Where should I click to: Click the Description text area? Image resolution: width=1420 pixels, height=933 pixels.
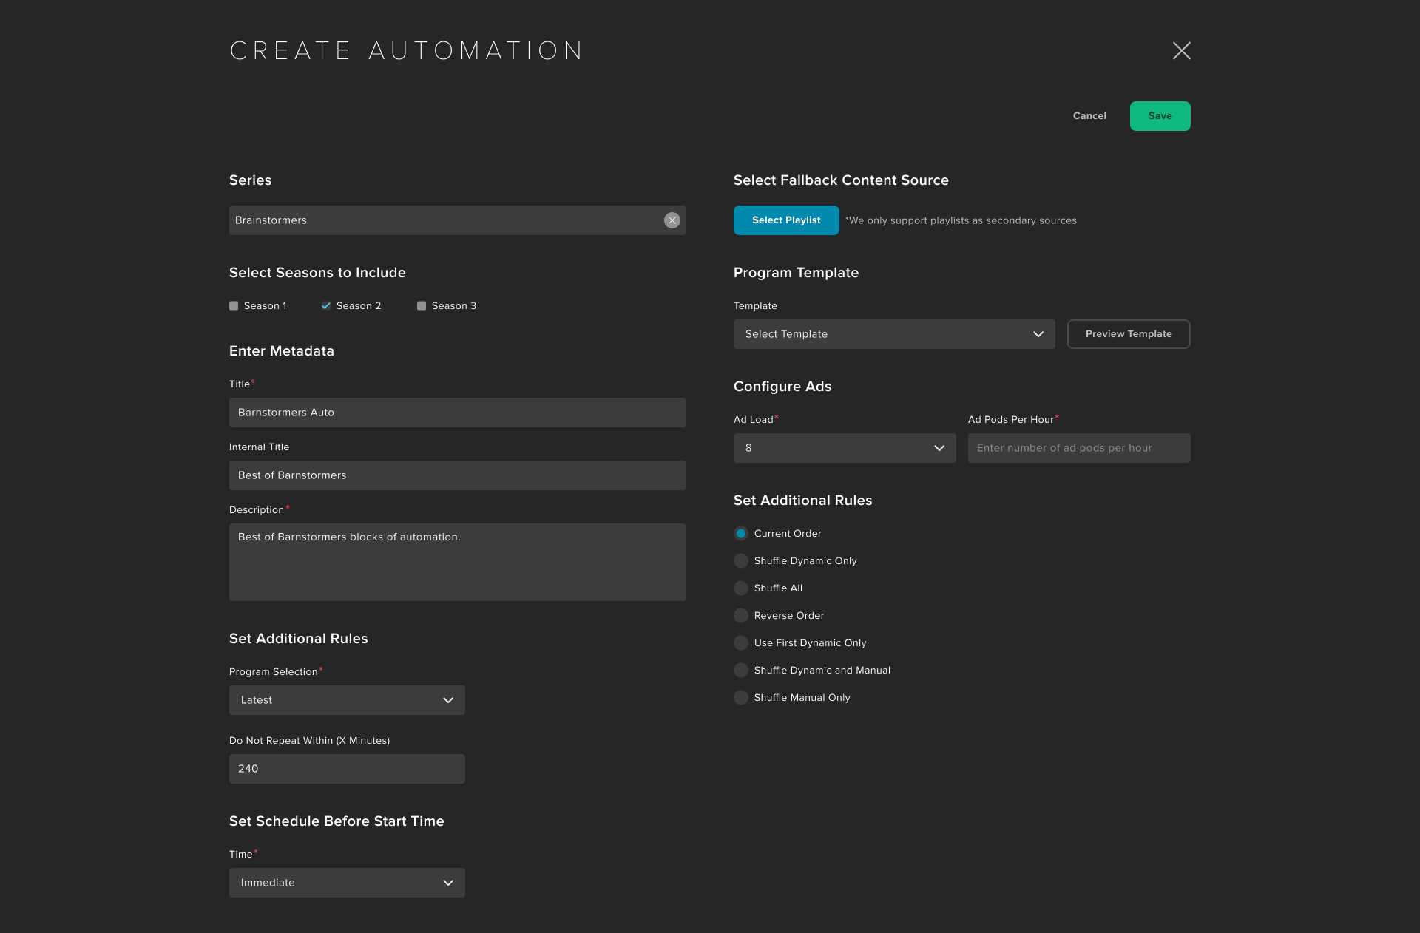458,563
